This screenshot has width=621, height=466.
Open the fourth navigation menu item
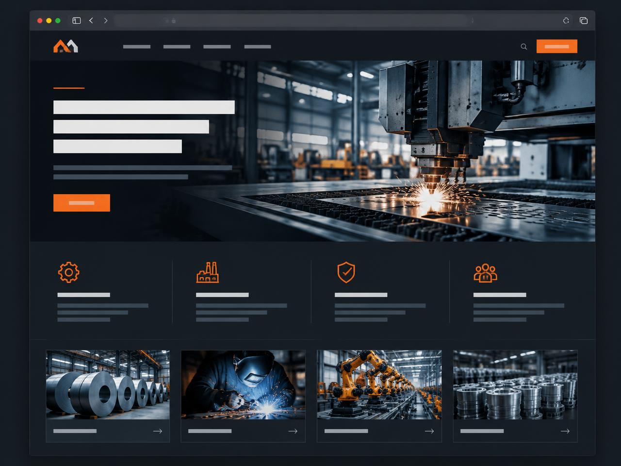258,47
